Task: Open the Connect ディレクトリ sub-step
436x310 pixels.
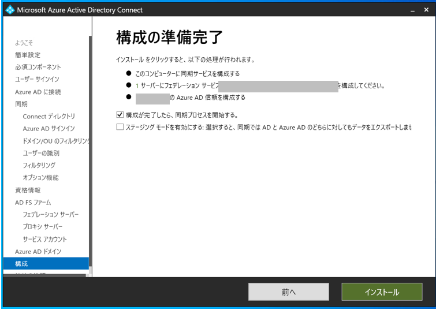Action: tap(49, 116)
